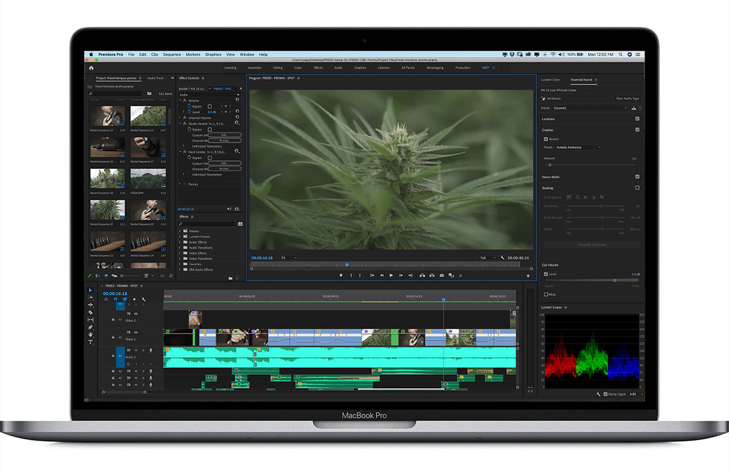Open Timeline display settings wrench
Viewport: 729px width, 472px height.
143,299
